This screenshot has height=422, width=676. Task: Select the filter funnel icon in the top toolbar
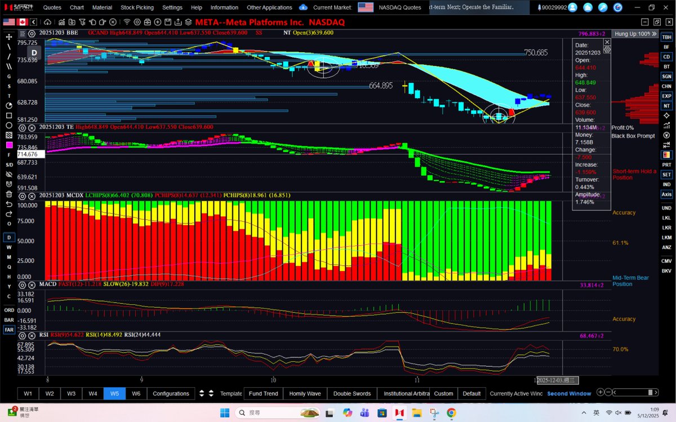tap(83, 22)
